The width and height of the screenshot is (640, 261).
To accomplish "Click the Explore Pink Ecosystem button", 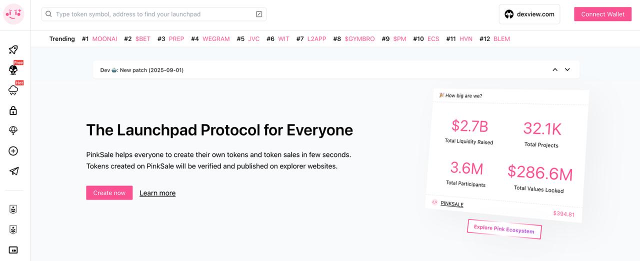I will (x=504, y=229).
